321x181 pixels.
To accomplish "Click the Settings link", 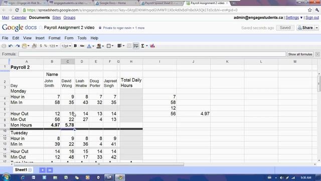I will (x=292, y=18).
